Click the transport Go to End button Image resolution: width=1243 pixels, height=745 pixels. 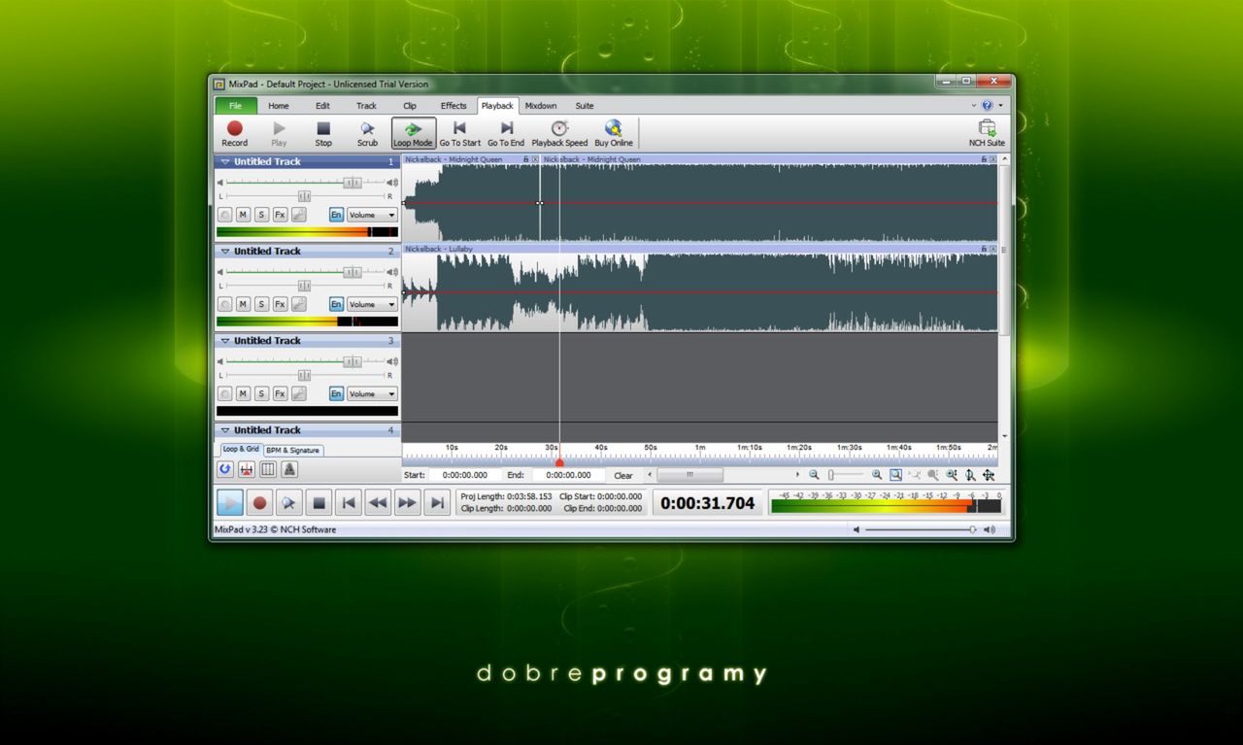(x=437, y=502)
